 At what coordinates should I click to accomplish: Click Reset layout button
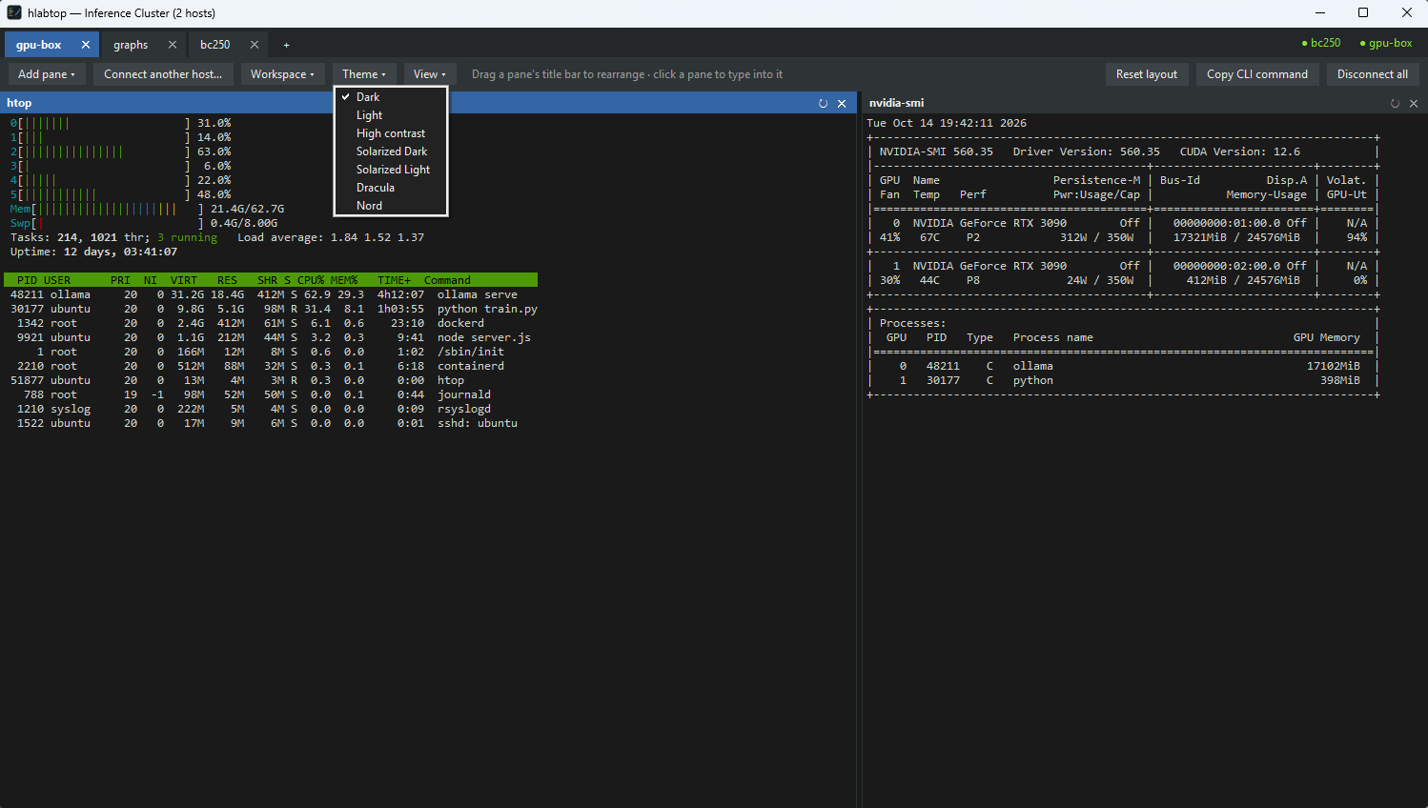[x=1147, y=74]
